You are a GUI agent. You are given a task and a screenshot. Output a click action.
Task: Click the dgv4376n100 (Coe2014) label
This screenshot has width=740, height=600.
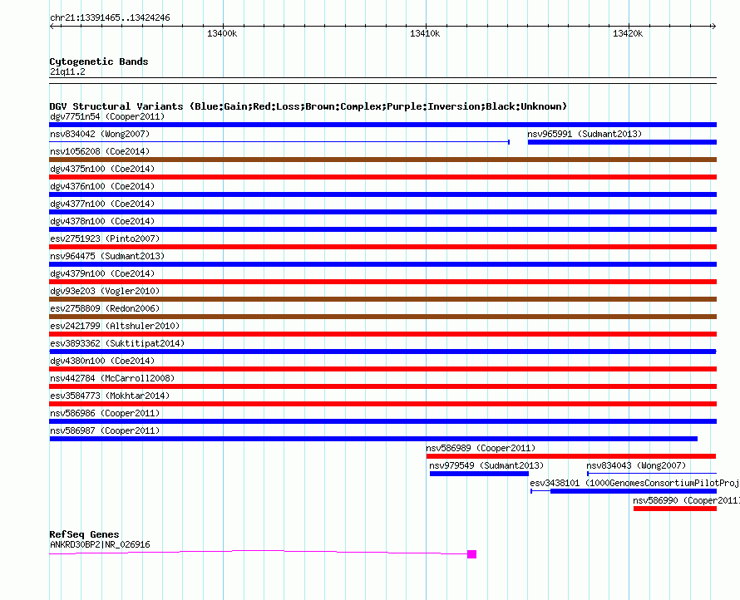102,186
